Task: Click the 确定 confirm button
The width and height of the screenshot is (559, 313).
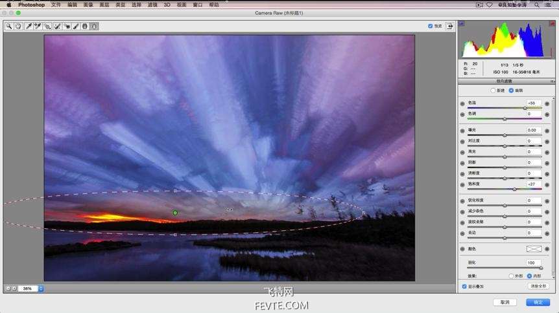Action: tap(538, 302)
